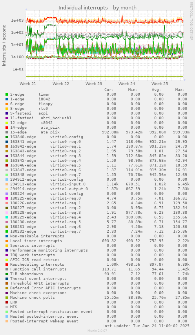Viewport: 195px width, 335px height.
Task: Click the green 2-edge timer color swatch
Action: point(7,94)
